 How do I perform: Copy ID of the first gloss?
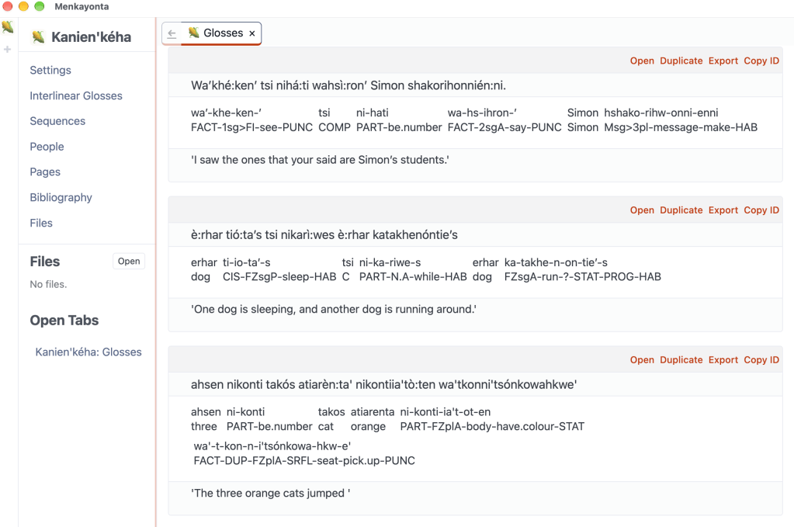click(x=761, y=61)
